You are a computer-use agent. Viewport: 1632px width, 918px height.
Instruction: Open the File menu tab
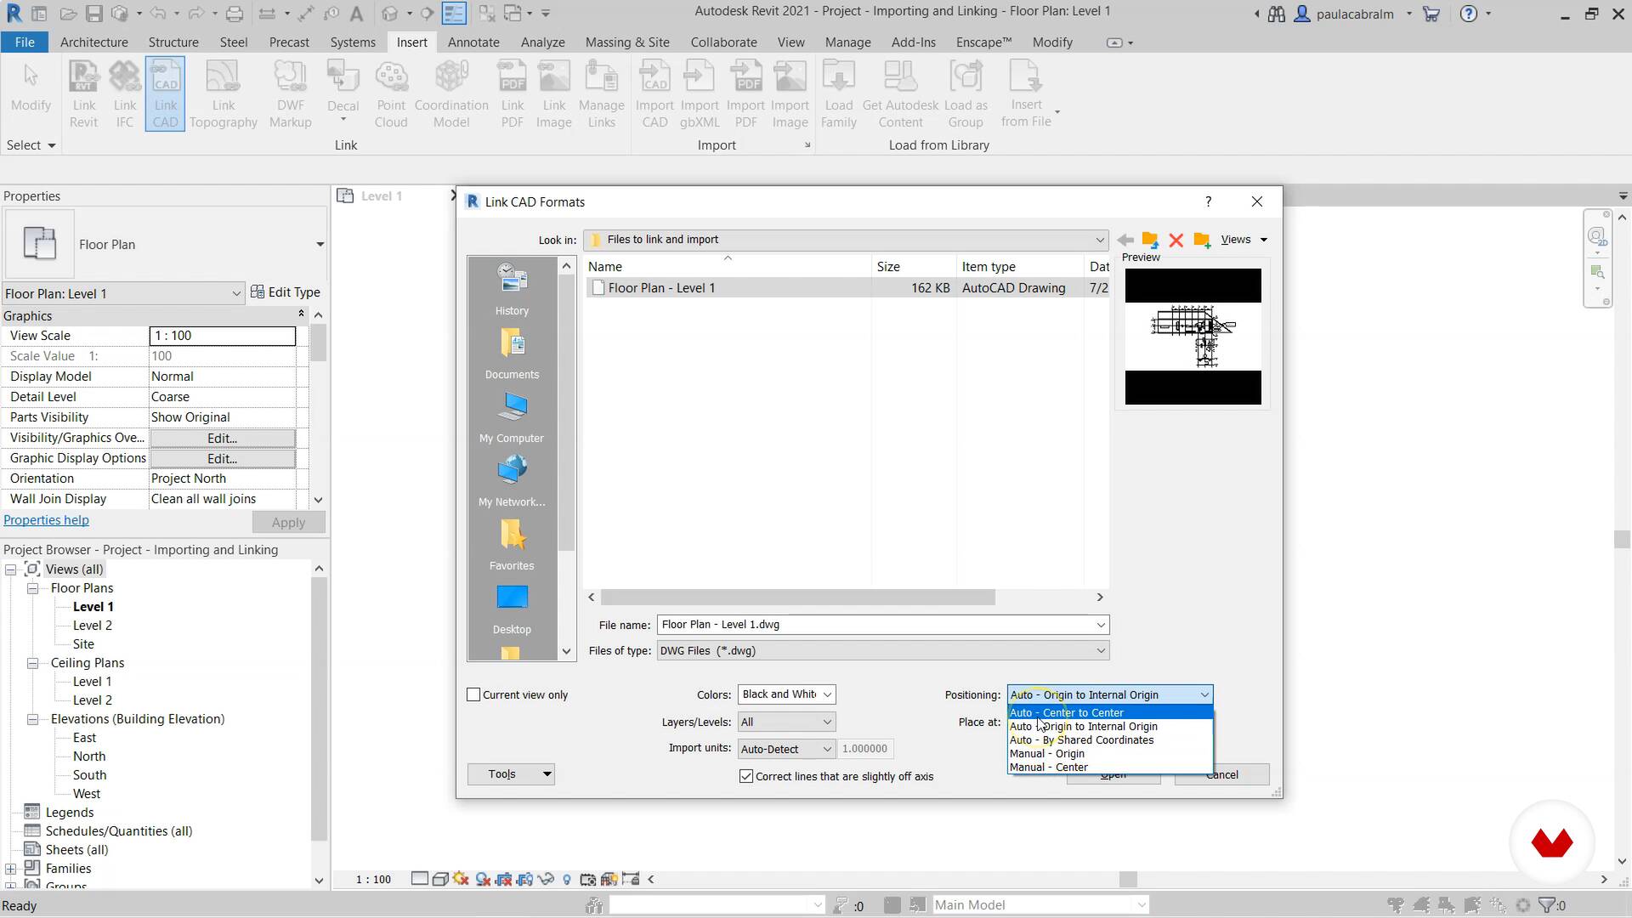point(25,42)
